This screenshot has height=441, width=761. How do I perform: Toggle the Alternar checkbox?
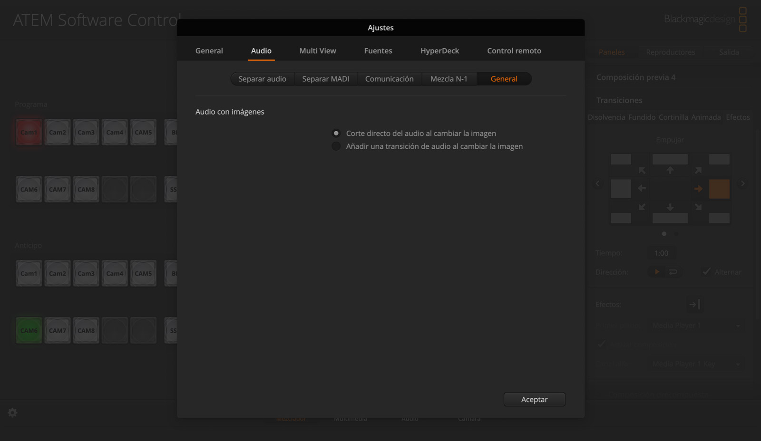[x=707, y=271]
